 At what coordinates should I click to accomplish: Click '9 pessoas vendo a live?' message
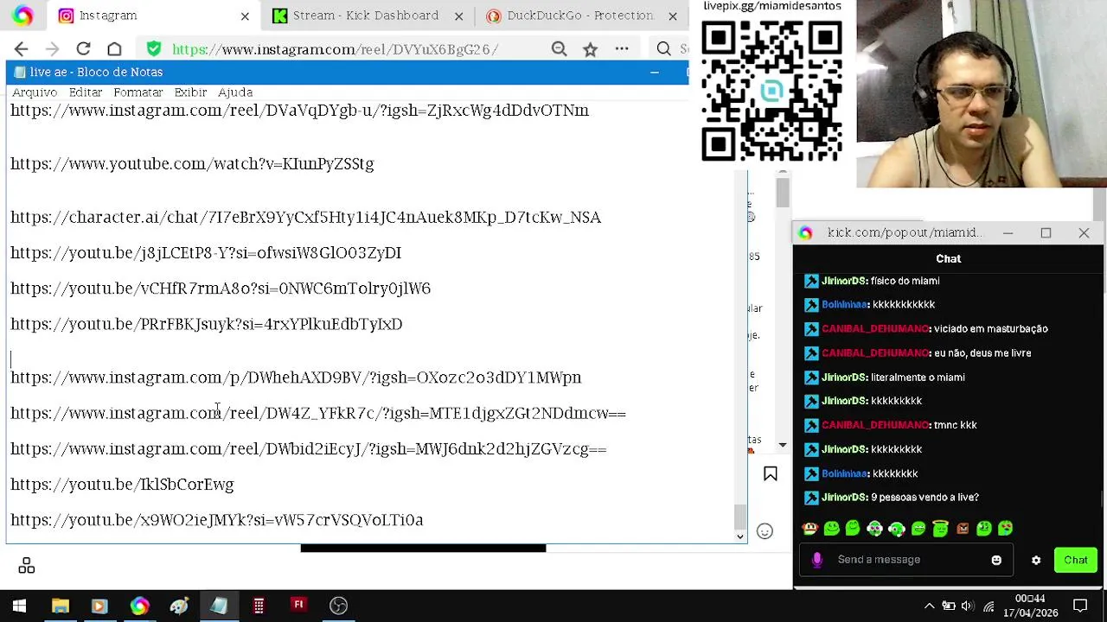925,498
